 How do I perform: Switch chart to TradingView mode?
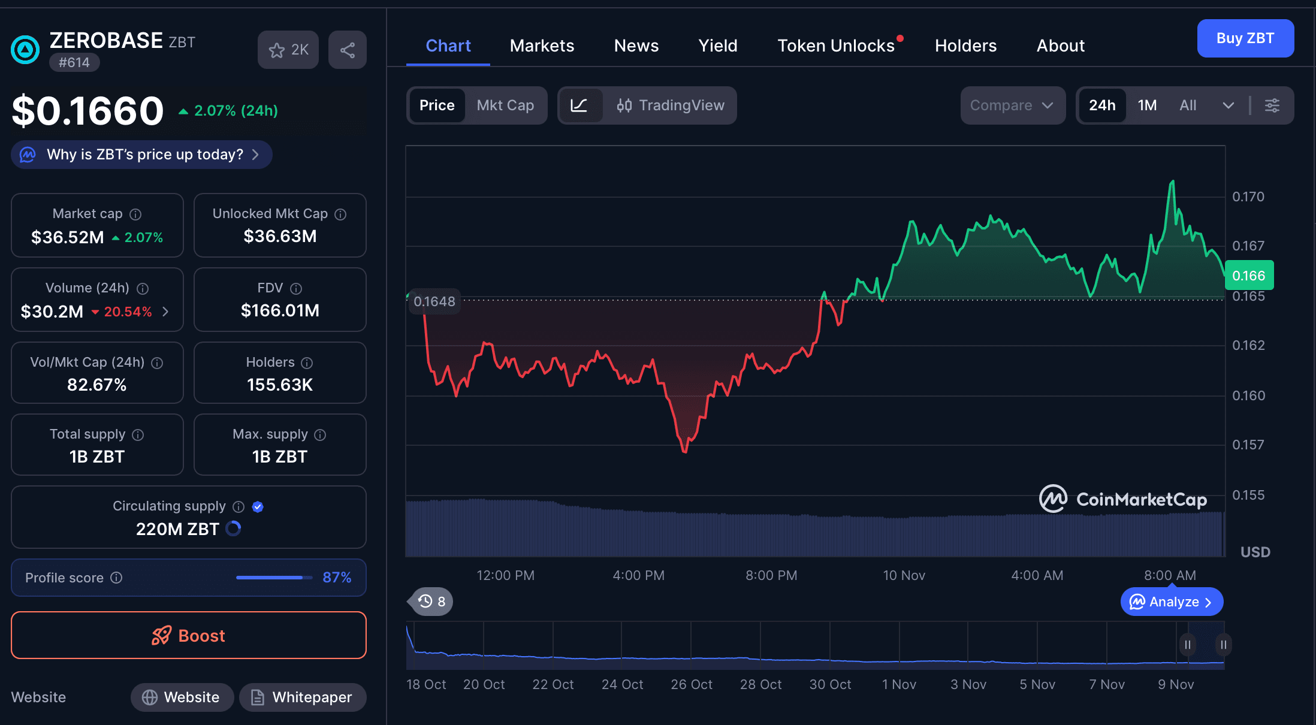click(x=671, y=105)
